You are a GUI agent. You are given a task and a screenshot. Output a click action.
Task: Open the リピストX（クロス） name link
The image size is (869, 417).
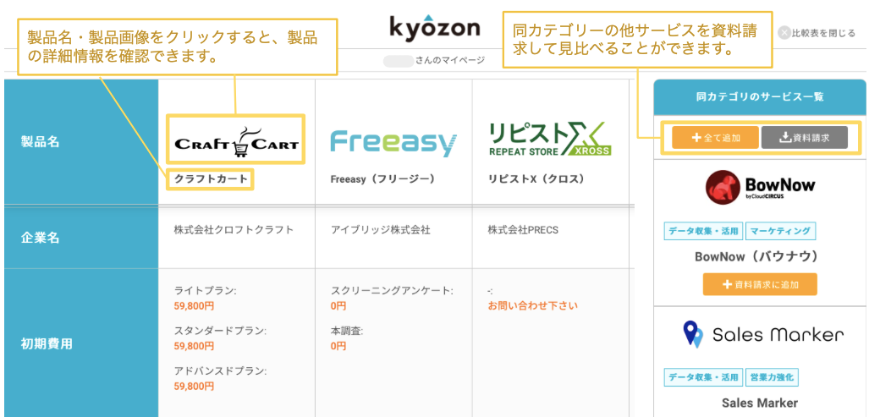tap(537, 179)
